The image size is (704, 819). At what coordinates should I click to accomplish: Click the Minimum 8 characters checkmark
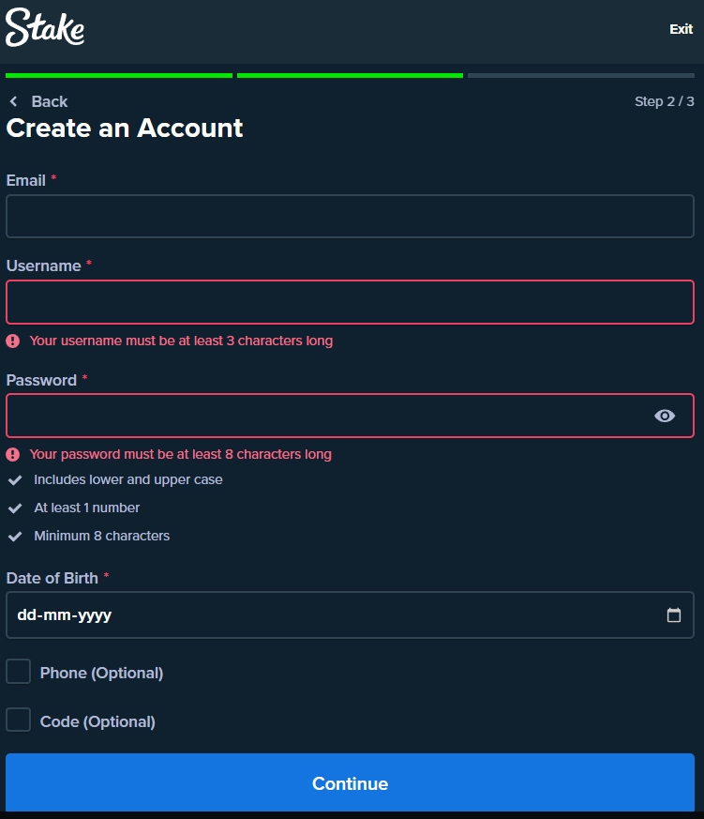[15, 537]
